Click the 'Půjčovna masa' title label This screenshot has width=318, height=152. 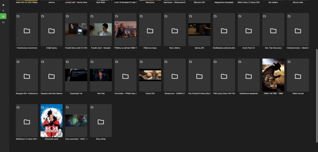click(x=150, y=48)
